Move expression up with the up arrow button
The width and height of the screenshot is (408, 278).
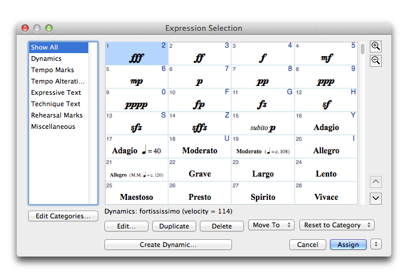tap(375, 182)
